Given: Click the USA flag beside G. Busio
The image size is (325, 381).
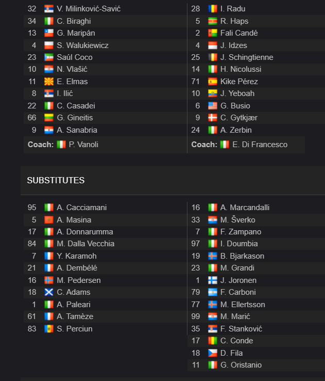Looking at the screenshot, I should tap(213, 106).
